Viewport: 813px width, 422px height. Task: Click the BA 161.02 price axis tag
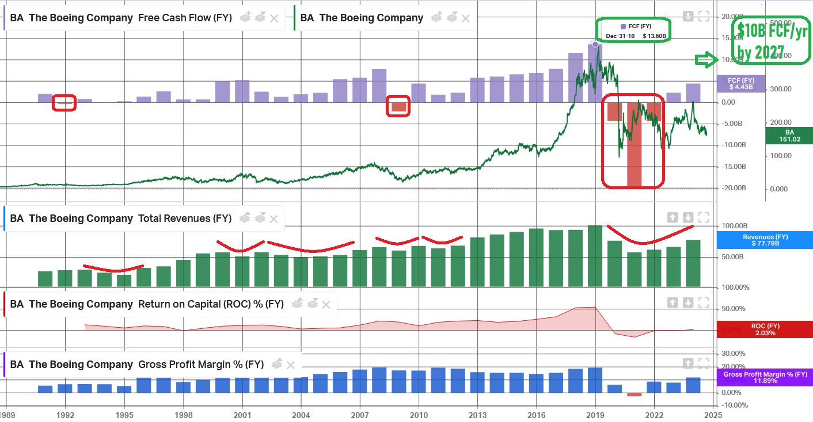[789, 136]
